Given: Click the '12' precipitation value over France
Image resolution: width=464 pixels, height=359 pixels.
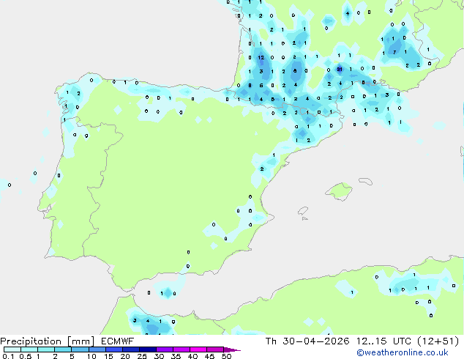Looking at the screenshot, I should (x=261, y=57).
